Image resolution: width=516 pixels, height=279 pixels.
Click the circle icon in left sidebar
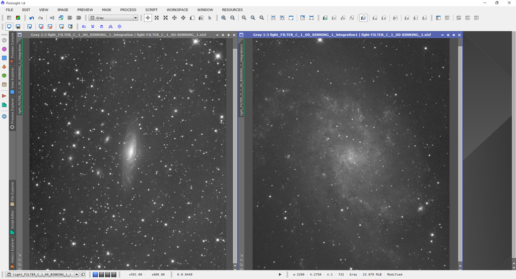pyautogui.click(x=4, y=40)
